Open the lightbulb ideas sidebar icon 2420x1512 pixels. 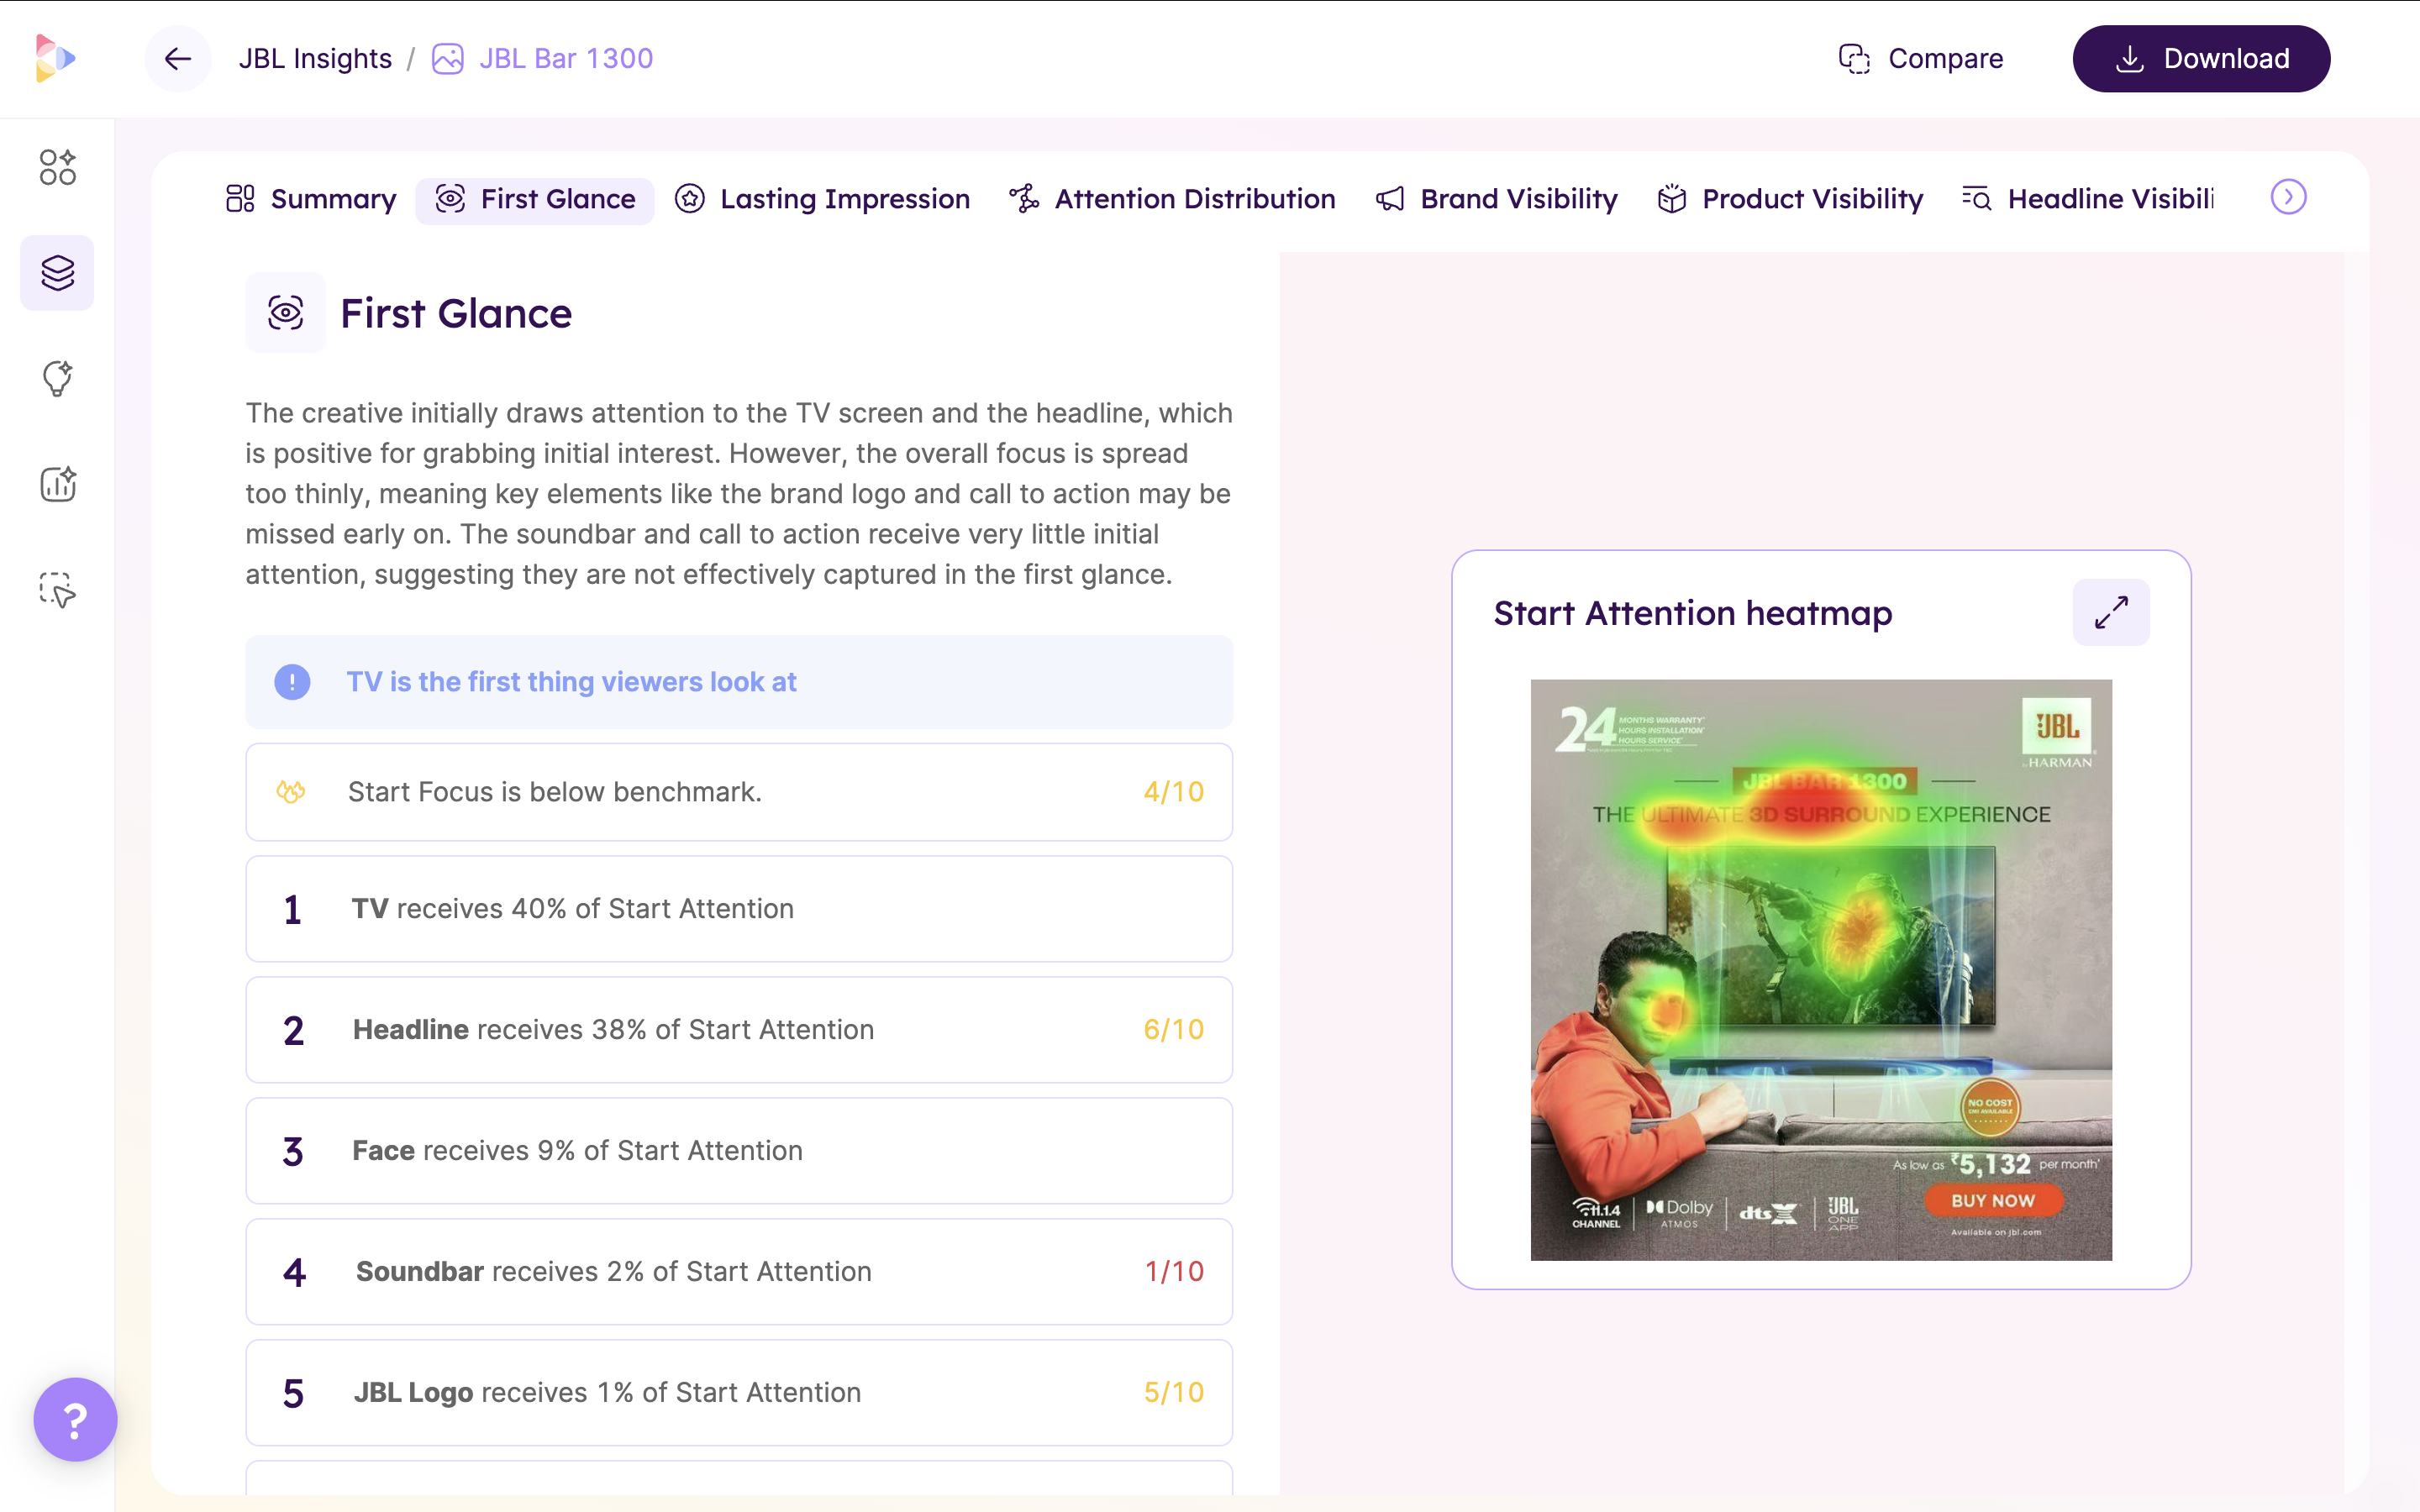[x=57, y=378]
